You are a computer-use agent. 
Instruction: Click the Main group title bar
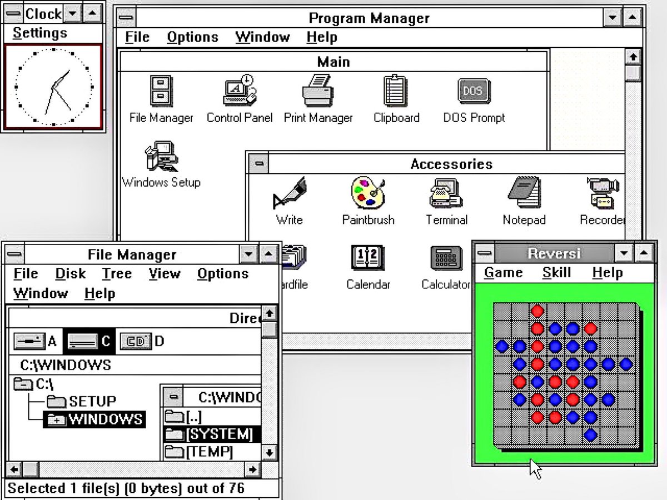[333, 62]
